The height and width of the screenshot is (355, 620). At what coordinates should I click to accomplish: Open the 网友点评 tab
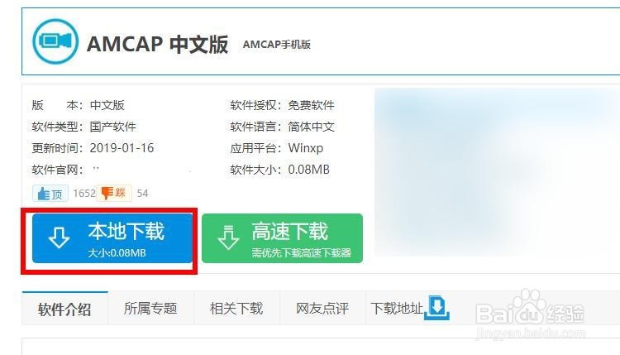pos(322,309)
